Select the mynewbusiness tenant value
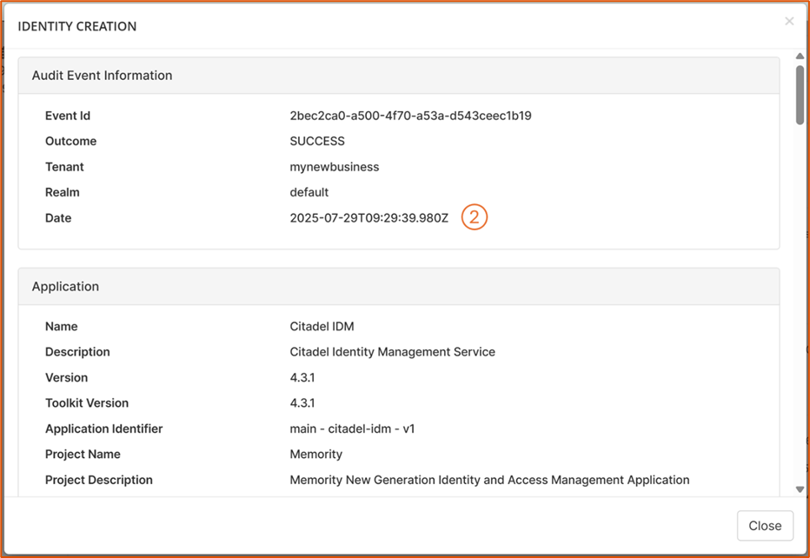This screenshot has height=558, width=810. (x=335, y=167)
